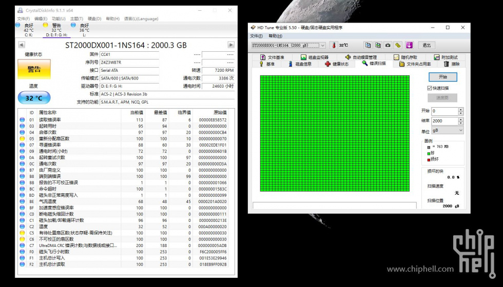Click the 开始 start scan button
The width and height of the screenshot is (503, 287).
pyautogui.click(x=442, y=77)
